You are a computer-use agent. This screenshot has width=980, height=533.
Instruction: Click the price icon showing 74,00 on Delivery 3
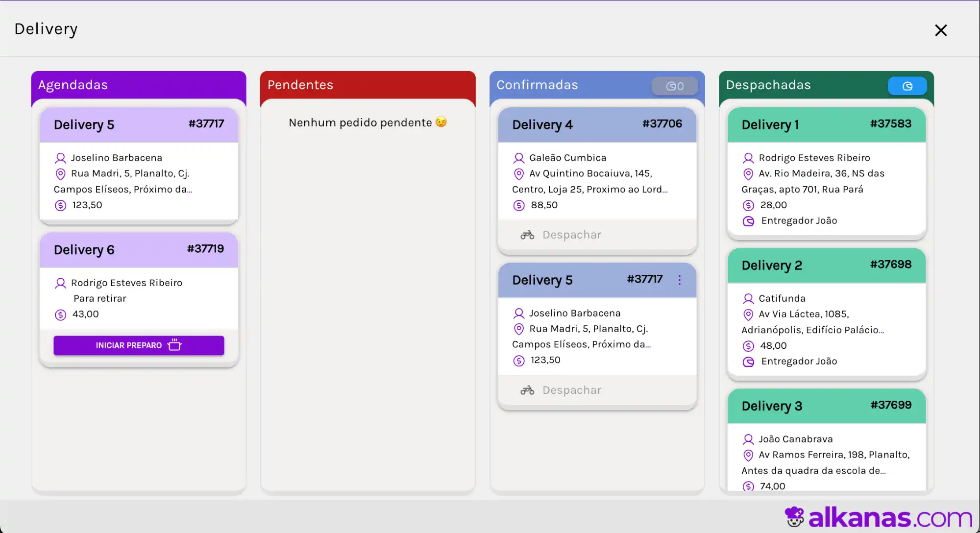(748, 486)
